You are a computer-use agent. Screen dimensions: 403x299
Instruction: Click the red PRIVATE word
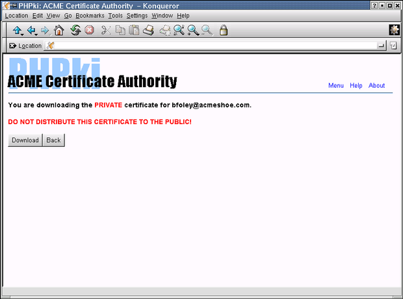coord(108,105)
